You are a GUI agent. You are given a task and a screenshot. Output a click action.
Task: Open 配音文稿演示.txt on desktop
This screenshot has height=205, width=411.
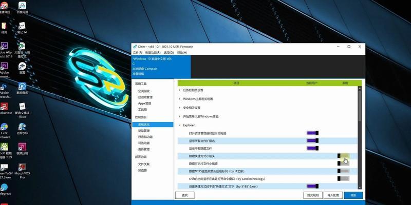tap(22, 110)
